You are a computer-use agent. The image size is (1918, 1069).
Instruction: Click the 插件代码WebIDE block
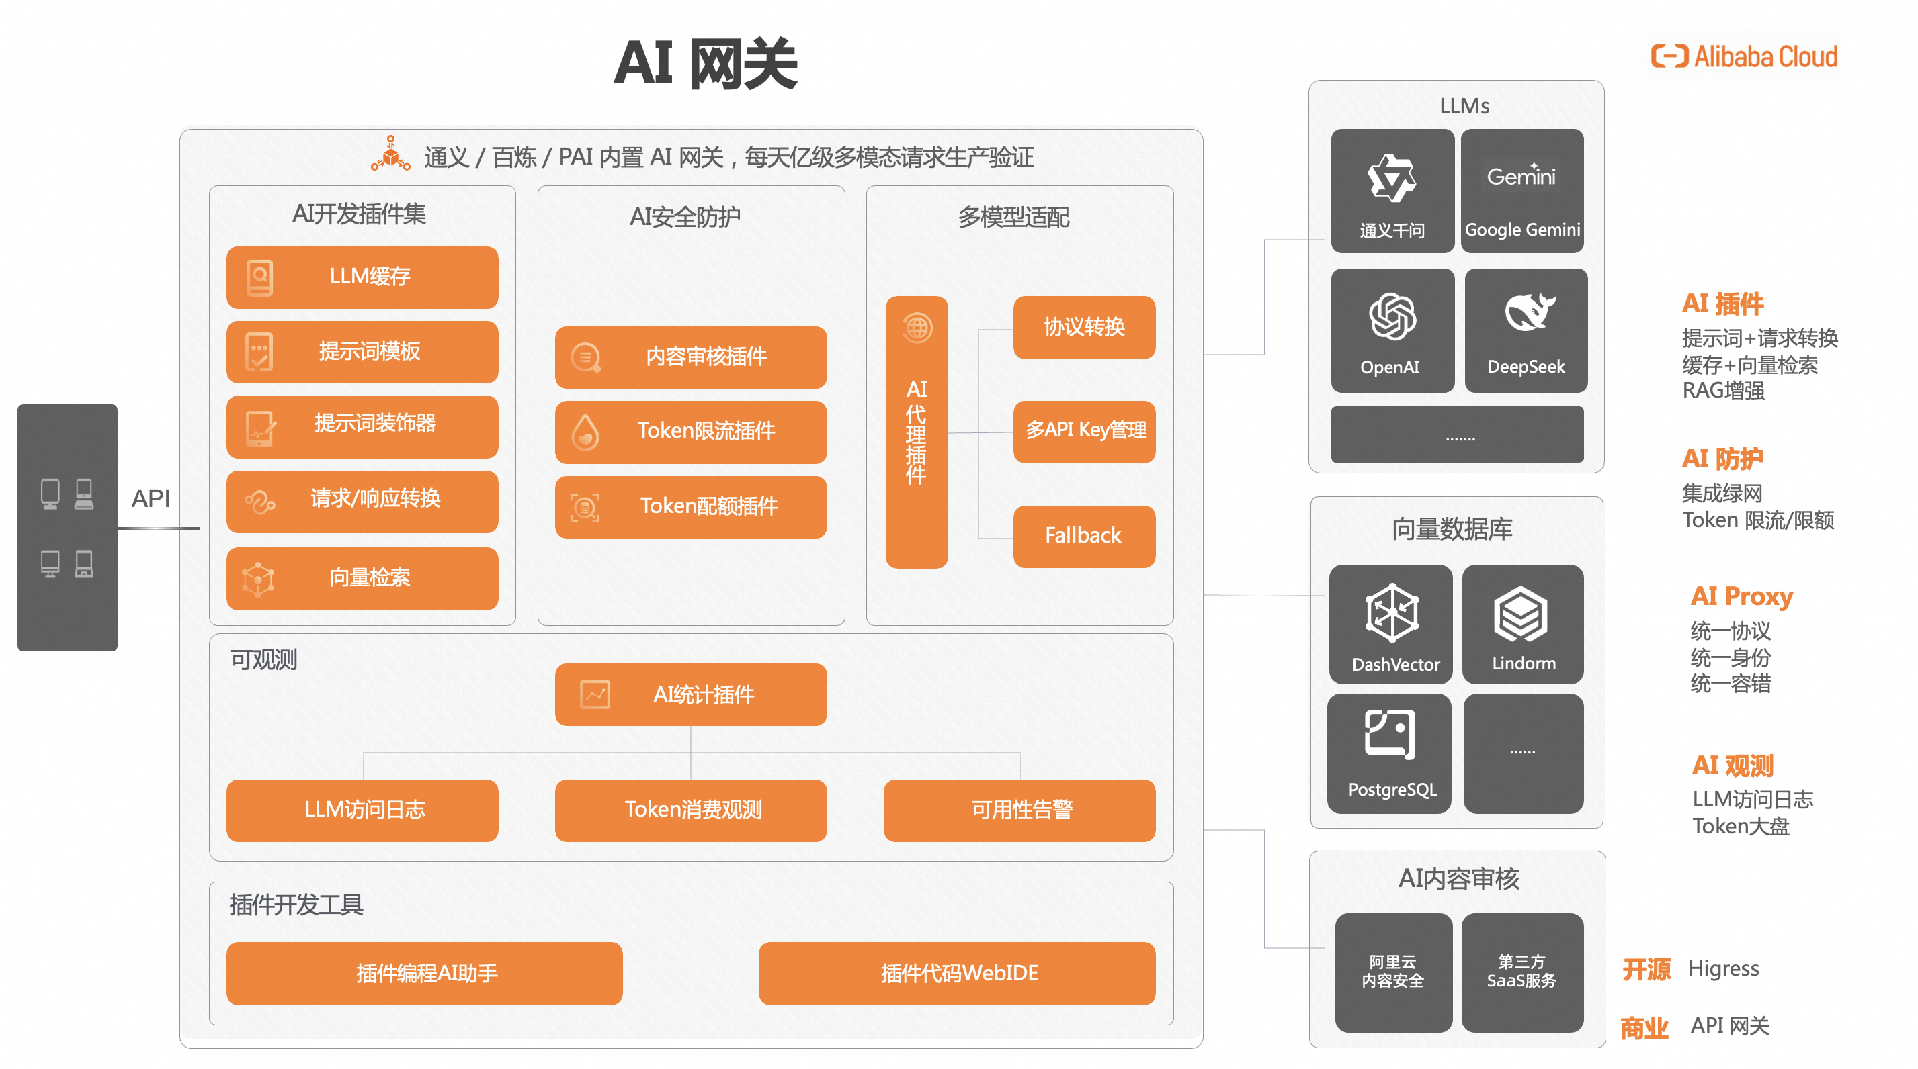click(x=957, y=972)
